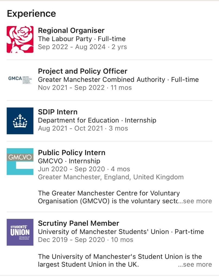
Task: Click University of Manchester Students' Union line
Action: pyautogui.click(x=121, y=232)
